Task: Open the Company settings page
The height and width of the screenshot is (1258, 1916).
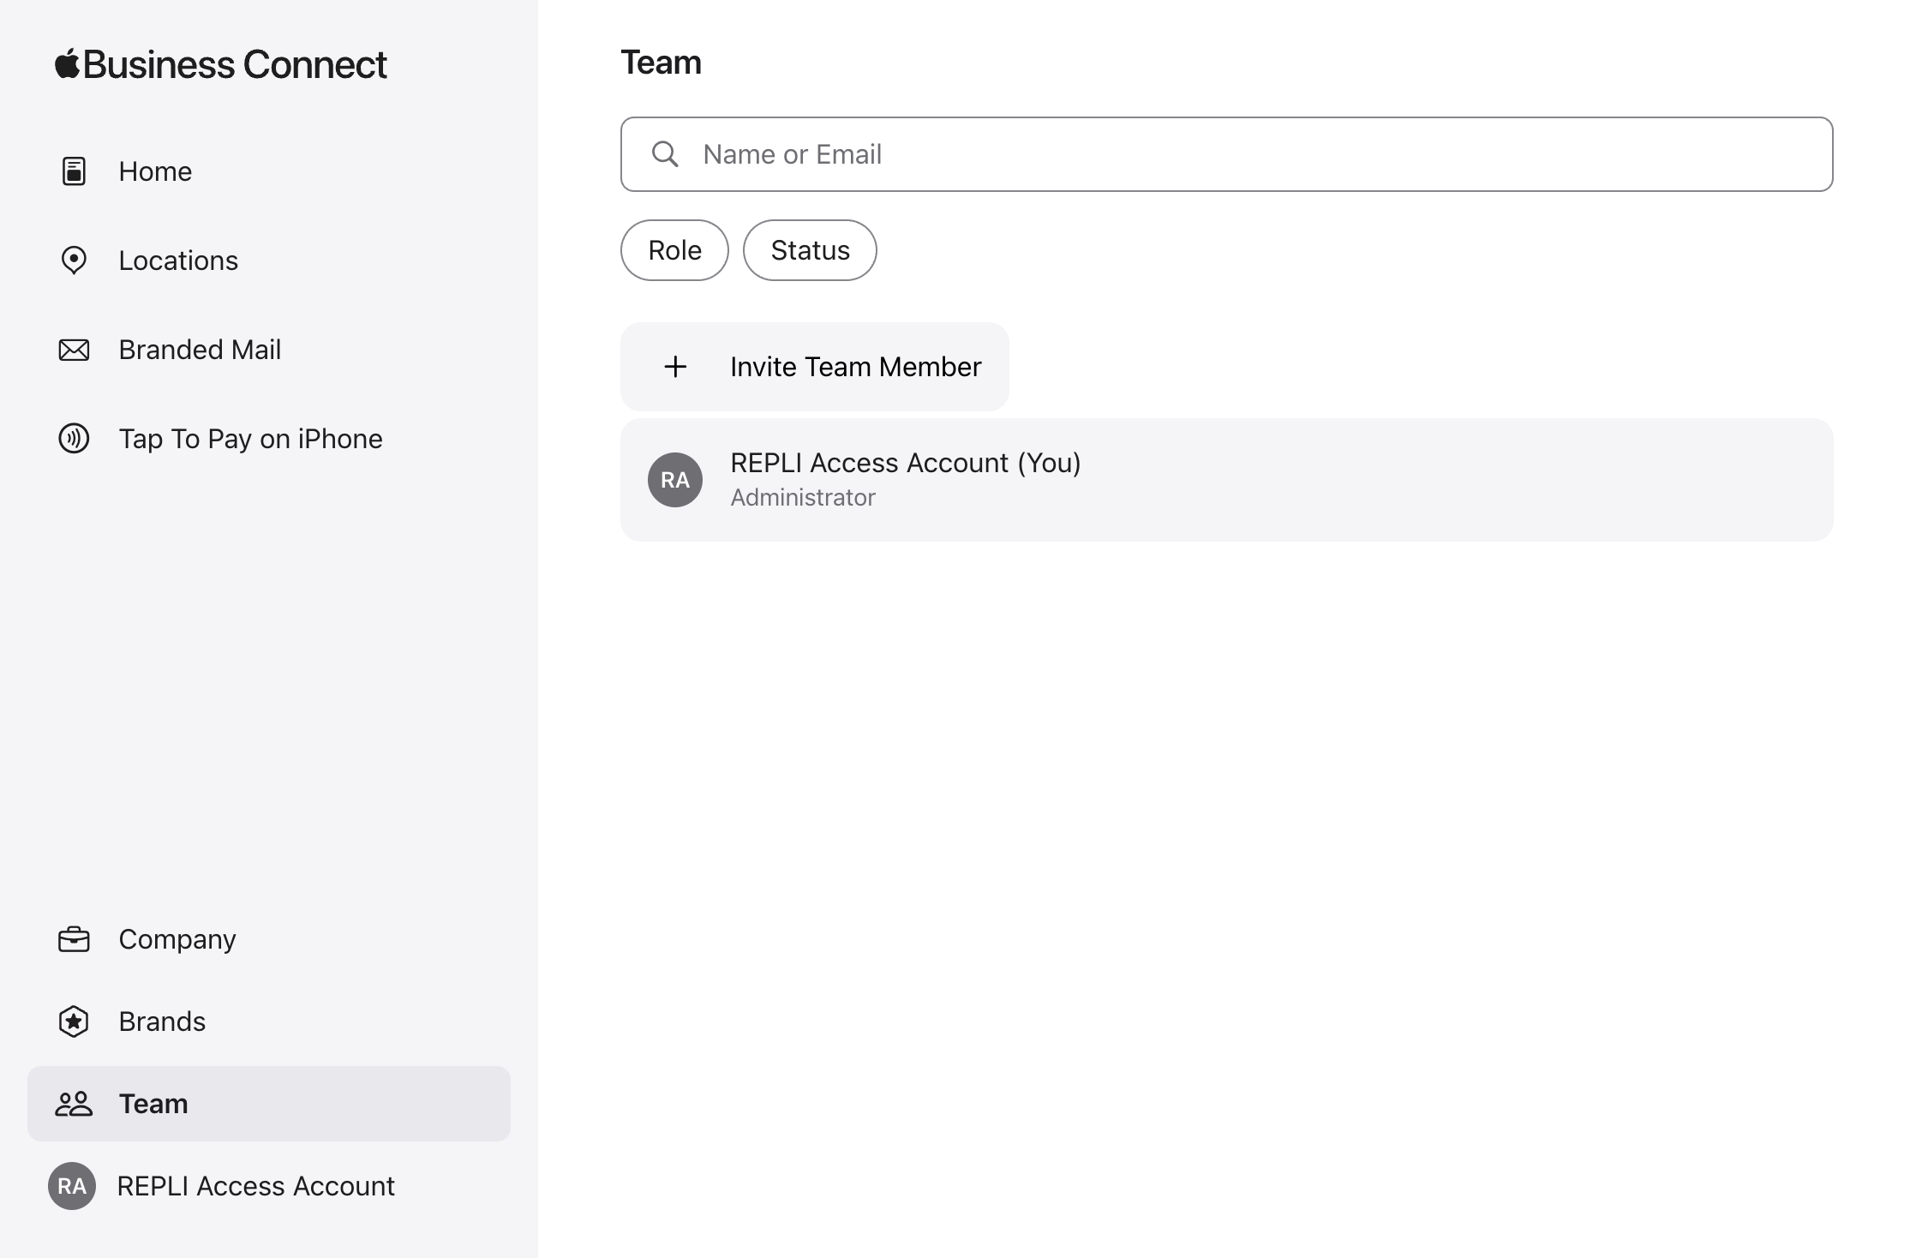Action: click(x=269, y=939)
